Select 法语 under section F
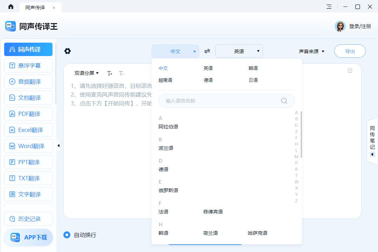This screenshot has width=378, height=252. pos(163,212)
